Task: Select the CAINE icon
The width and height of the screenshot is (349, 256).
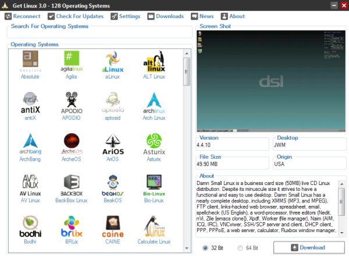Action: (113, 226)
